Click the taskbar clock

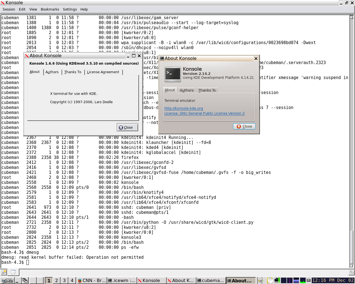pyautogui.click(x=333, y=280)
